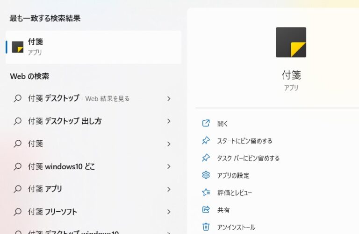Choose アンインストール from the action list
This screenshot has width=359, height=234.
pos(236,227)
